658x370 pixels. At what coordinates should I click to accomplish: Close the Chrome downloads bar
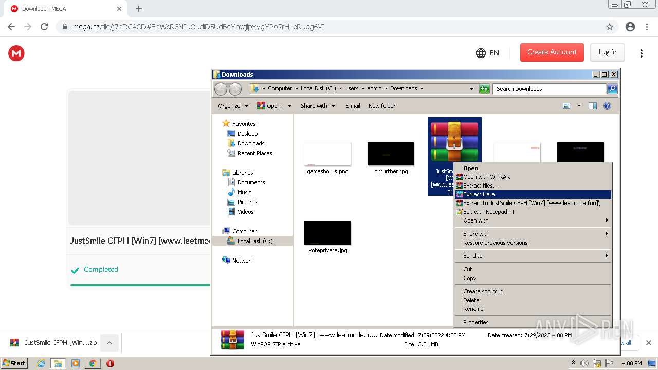pyautogui.click(x=648, y=343)
